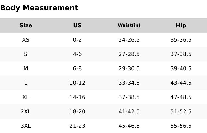Click the L size row label
This screenshot has width=207, height=133.
click(x=26, y=83)
